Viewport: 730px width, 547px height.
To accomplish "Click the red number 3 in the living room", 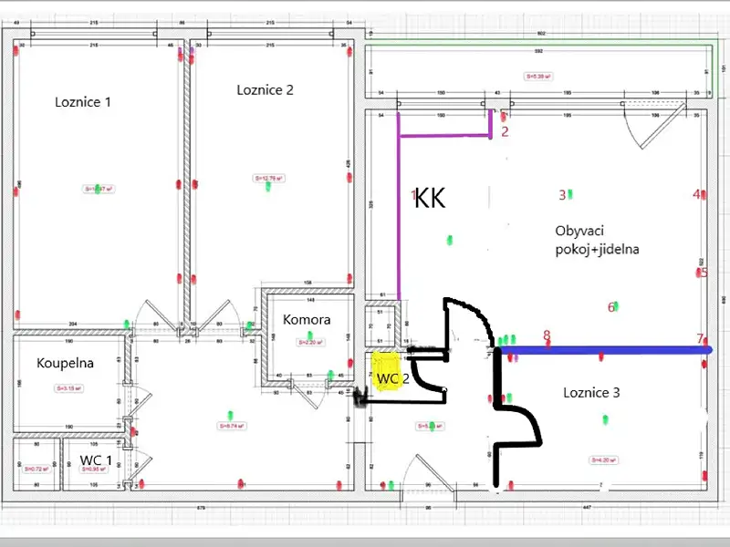I will point(562,195).
